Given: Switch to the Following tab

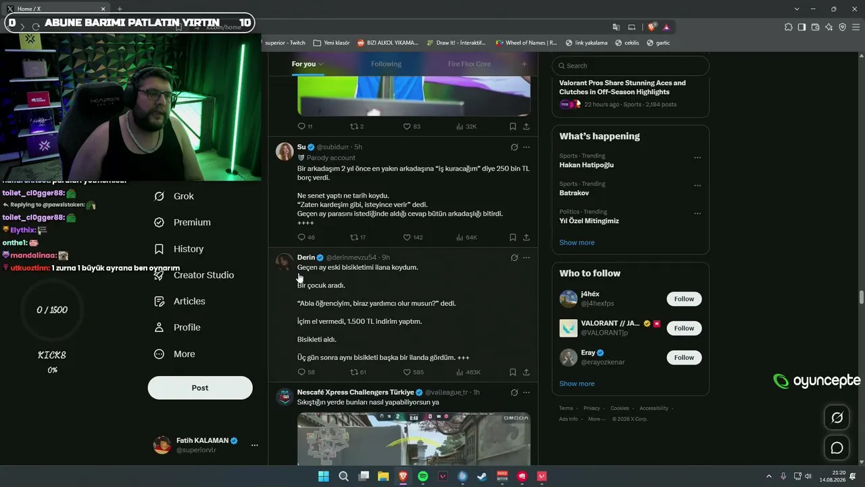Looking at the screenshot, I should pos(386,64).
